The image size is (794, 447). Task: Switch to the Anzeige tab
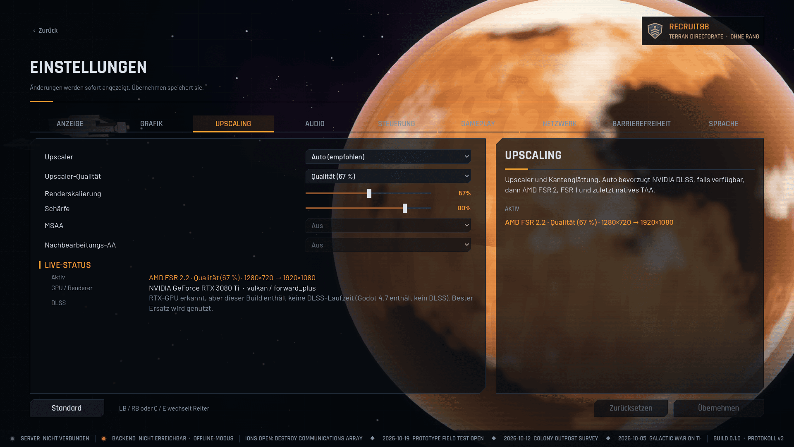[70, 124]
